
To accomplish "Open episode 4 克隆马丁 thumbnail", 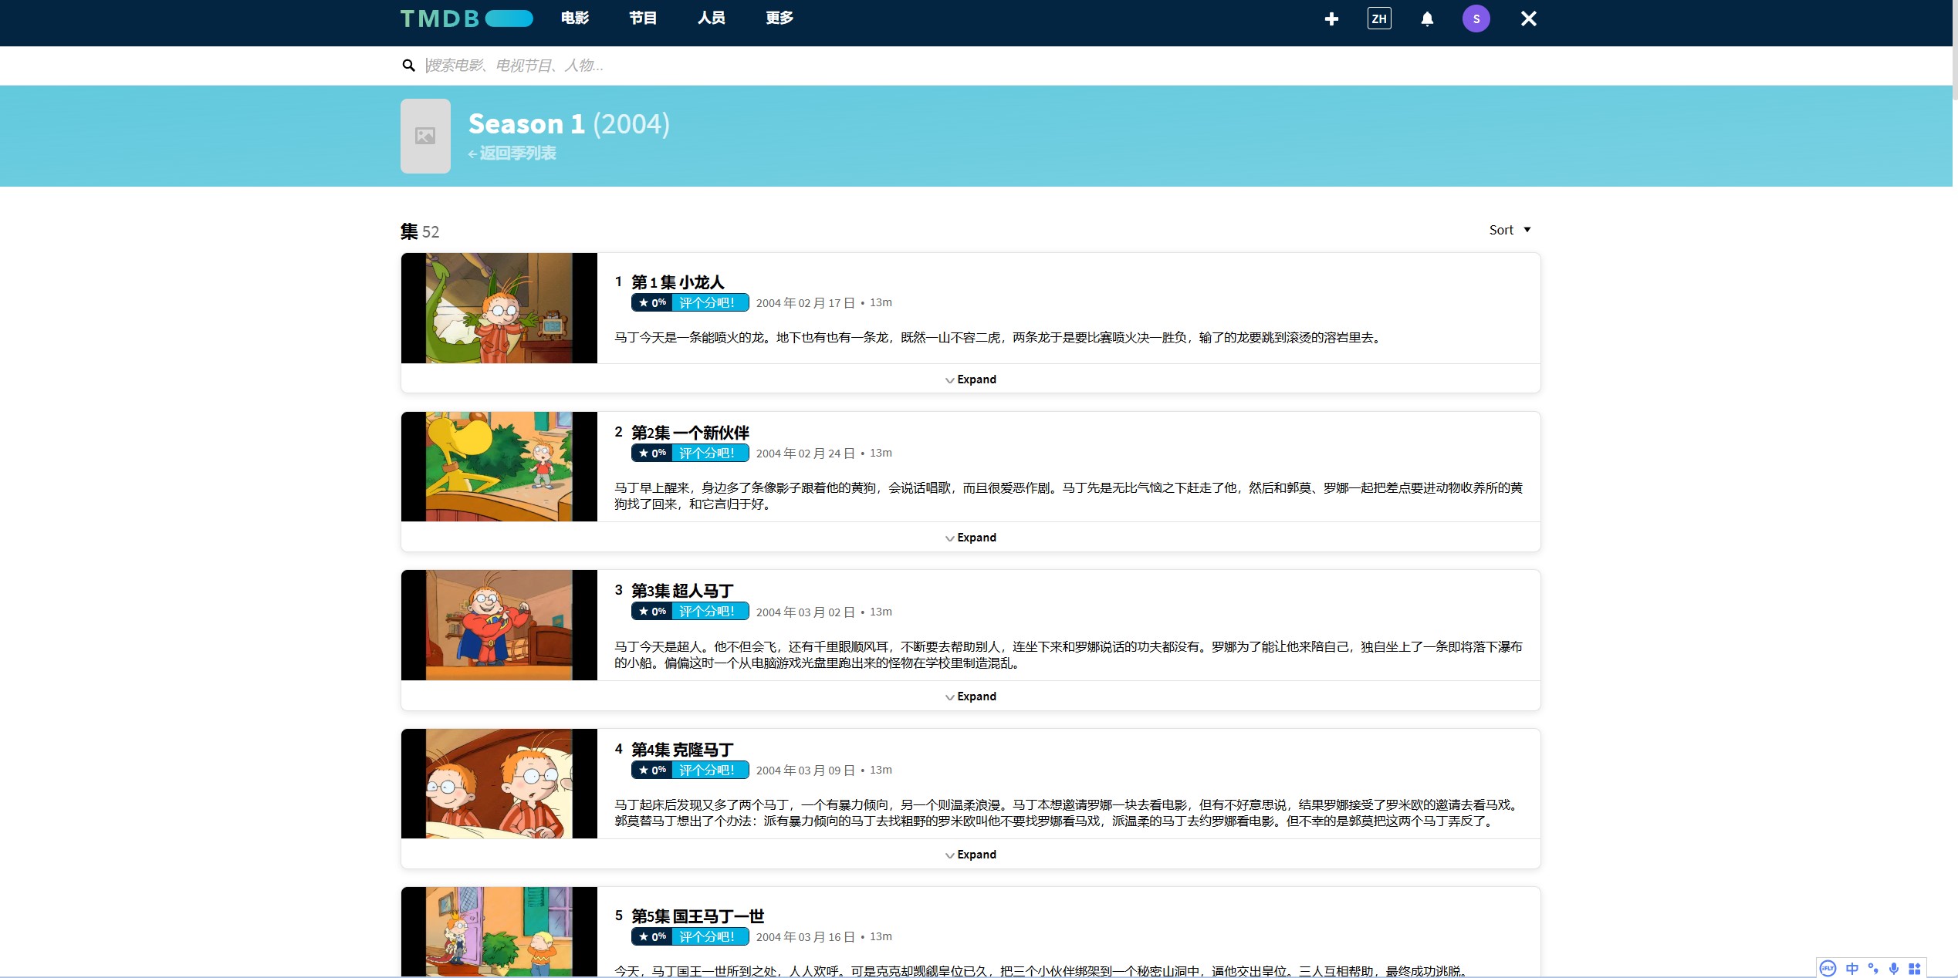I will 499,784.
